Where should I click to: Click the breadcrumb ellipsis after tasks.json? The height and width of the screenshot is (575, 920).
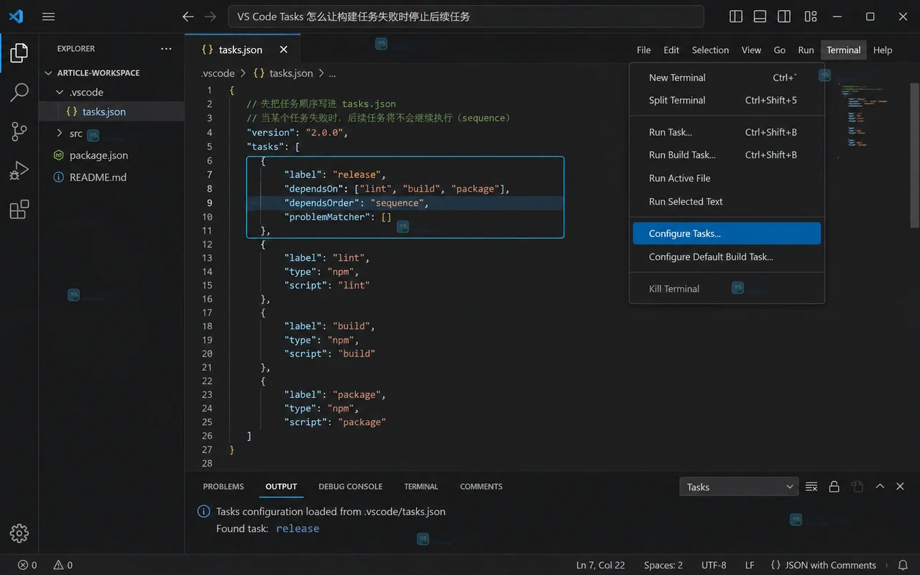tap(332, 73)
